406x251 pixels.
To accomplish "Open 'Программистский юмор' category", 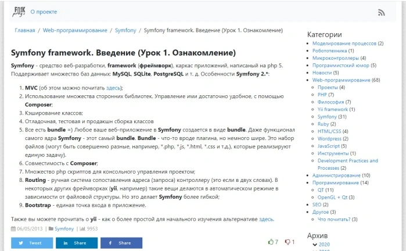I will tap(341, 65).
